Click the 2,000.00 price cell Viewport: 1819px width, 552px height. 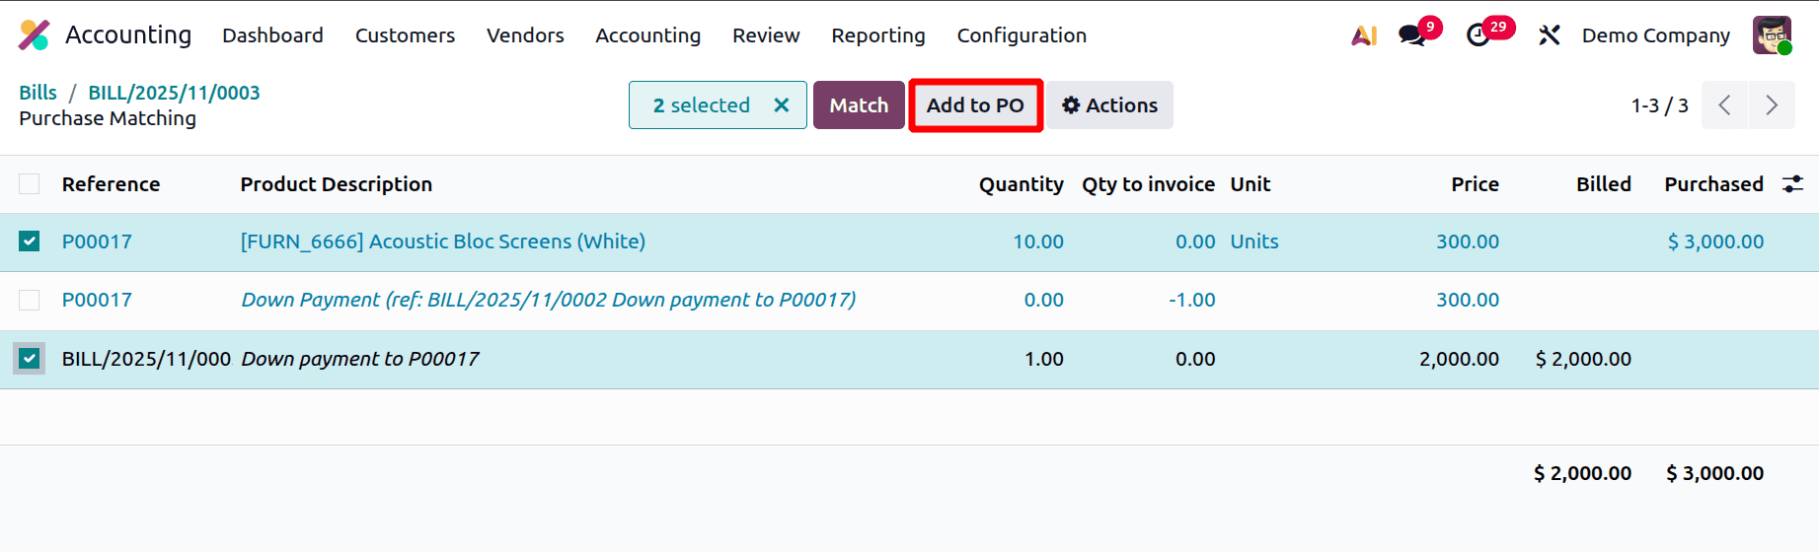1459,359
